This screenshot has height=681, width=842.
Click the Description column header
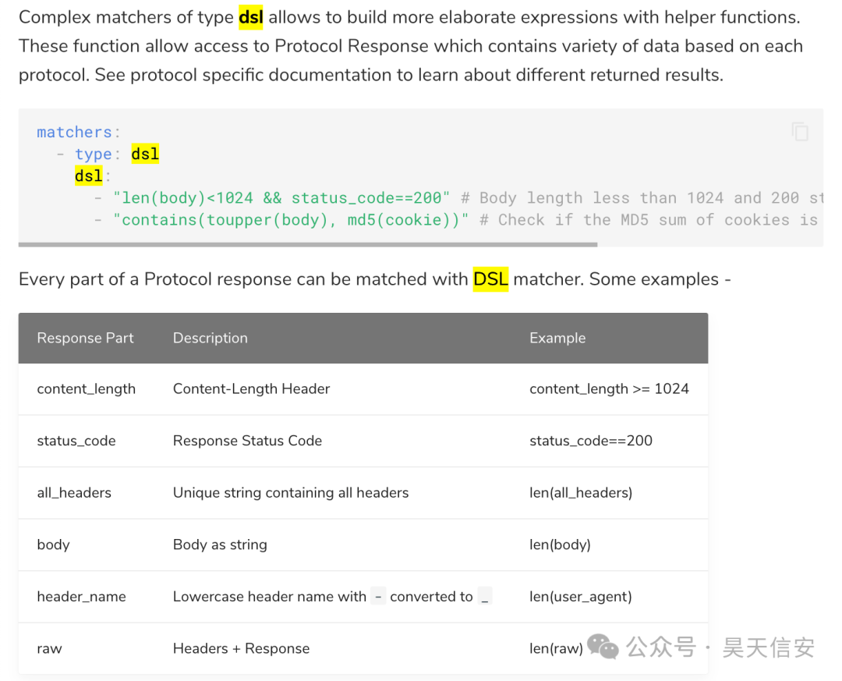pyautogui.click(x=210, y=338)
